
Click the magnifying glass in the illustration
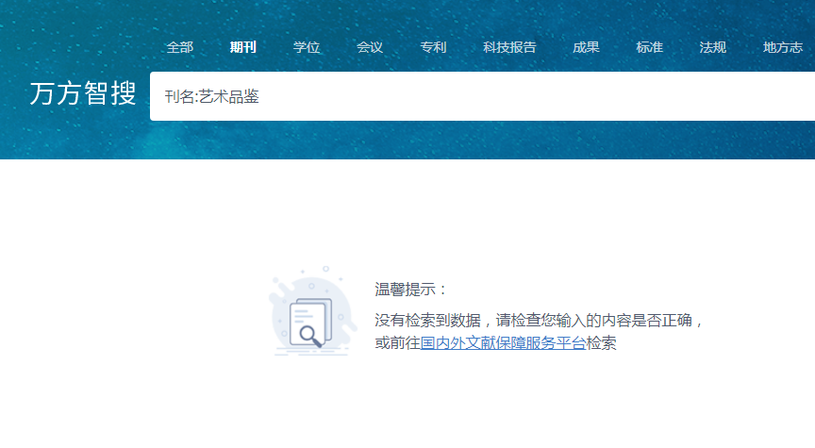(x=309, y=334)
